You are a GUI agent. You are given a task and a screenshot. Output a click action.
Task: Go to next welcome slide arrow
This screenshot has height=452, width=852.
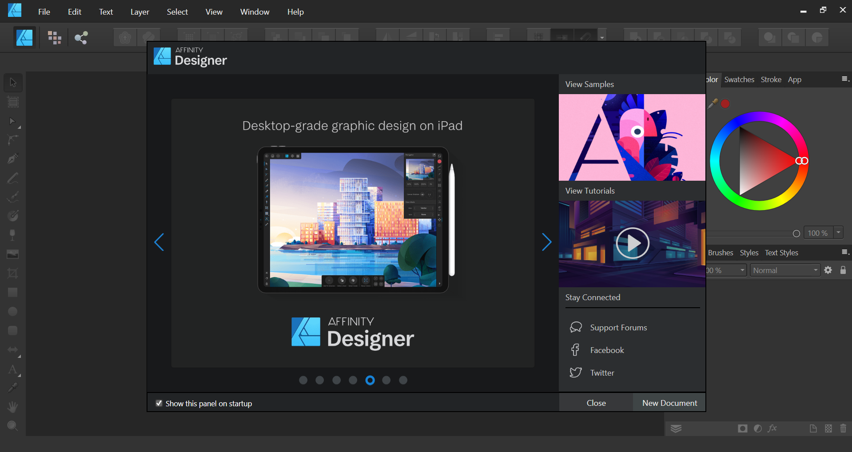pyautogui.click(x=547, y=242)
